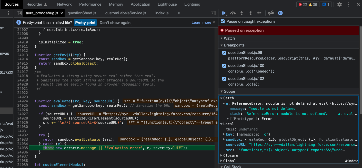Open DevTools settings gear

[339, 4]
